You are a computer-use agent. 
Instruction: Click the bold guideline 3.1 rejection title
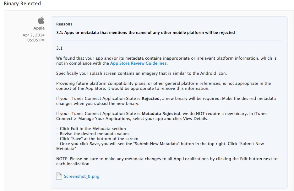(145, 33)
